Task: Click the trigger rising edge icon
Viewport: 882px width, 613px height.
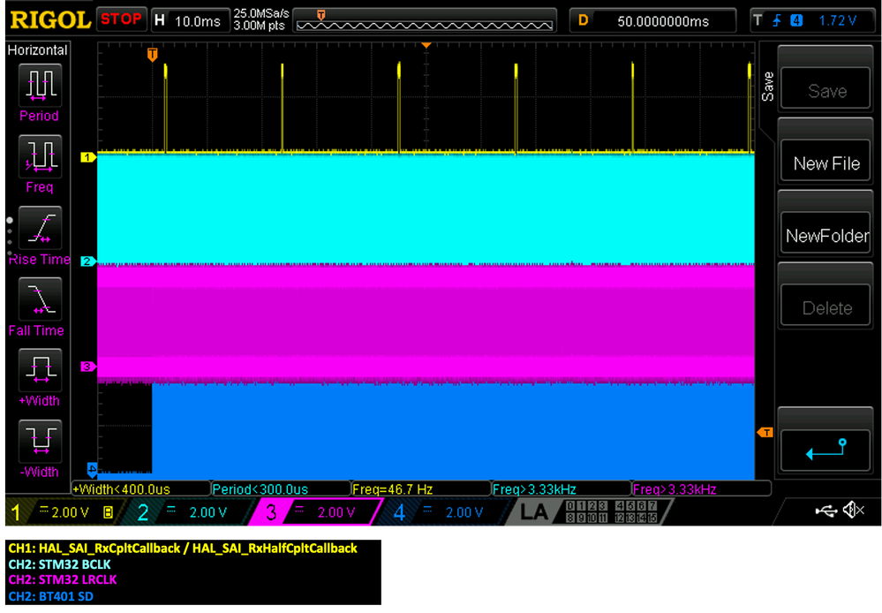Action: (777, 21)
